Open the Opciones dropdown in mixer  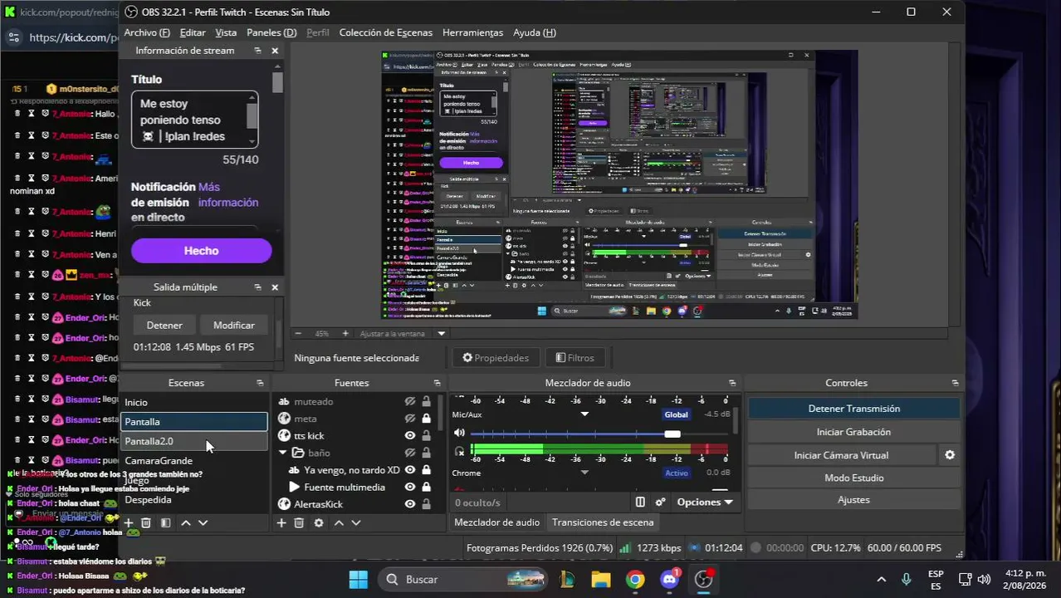click(705, 502)
